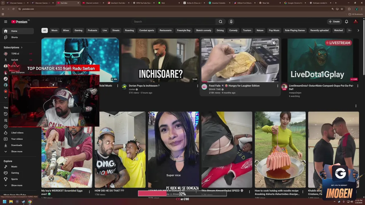The width and height of the screenshot is (365, 205).
Task: Open Dorian Popa INCHISOARE video thumbnail
Action: pos(160,60)
